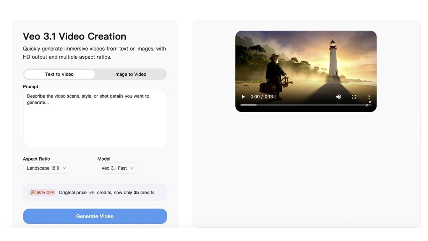
Task: Select the Text to Video tab
Action: pyautogui.click(x=59, y=74)
